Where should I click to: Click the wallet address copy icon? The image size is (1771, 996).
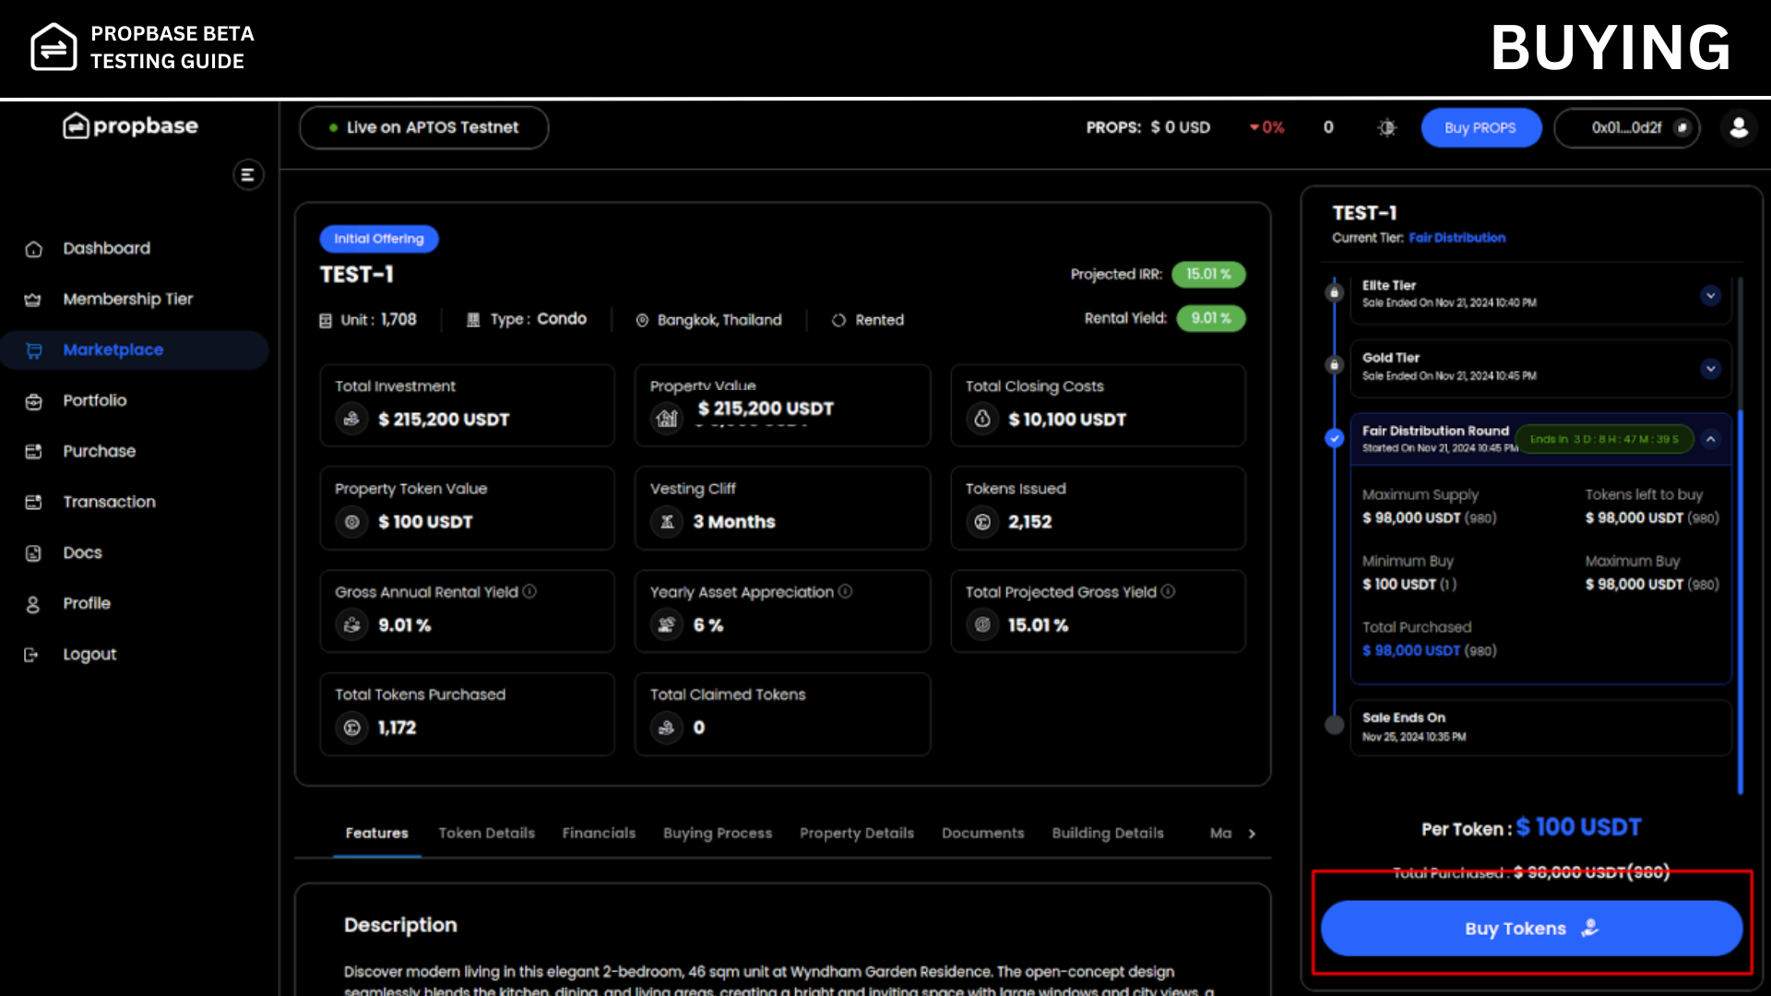click(1682, 127)
